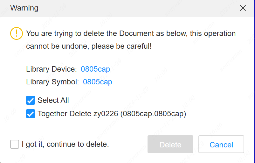Uncheck the Together Delete zy0226 checkbox

click(x=31, y=114)
